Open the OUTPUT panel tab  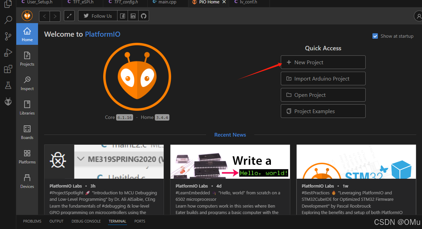pos(56,221)
